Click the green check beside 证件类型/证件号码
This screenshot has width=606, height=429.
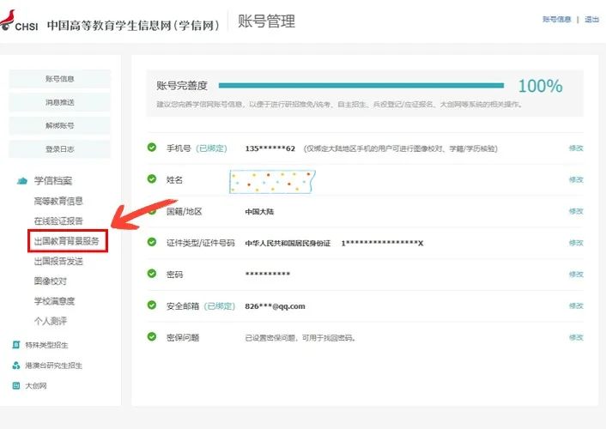coord(152,242)
